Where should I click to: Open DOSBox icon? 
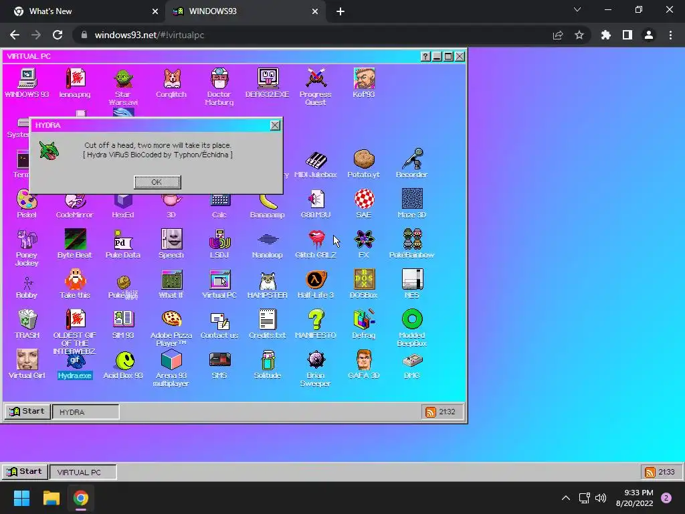[364, 280]
